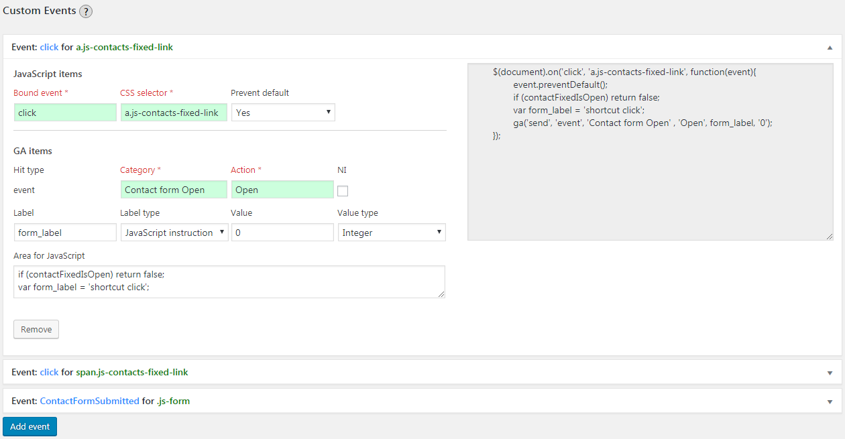Viewport: 845px width, 439px height.
Task: Click the 'Prevent default' label
Action: point(260,93)
